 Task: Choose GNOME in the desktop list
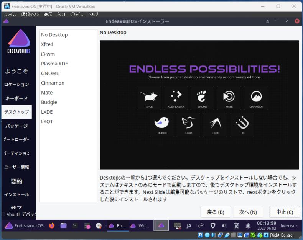(x=68, y=73)
